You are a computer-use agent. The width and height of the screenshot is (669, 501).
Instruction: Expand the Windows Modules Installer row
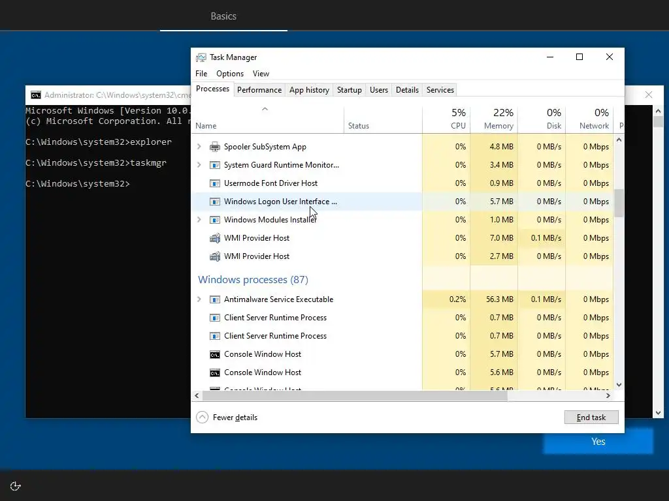coord(199,220)
